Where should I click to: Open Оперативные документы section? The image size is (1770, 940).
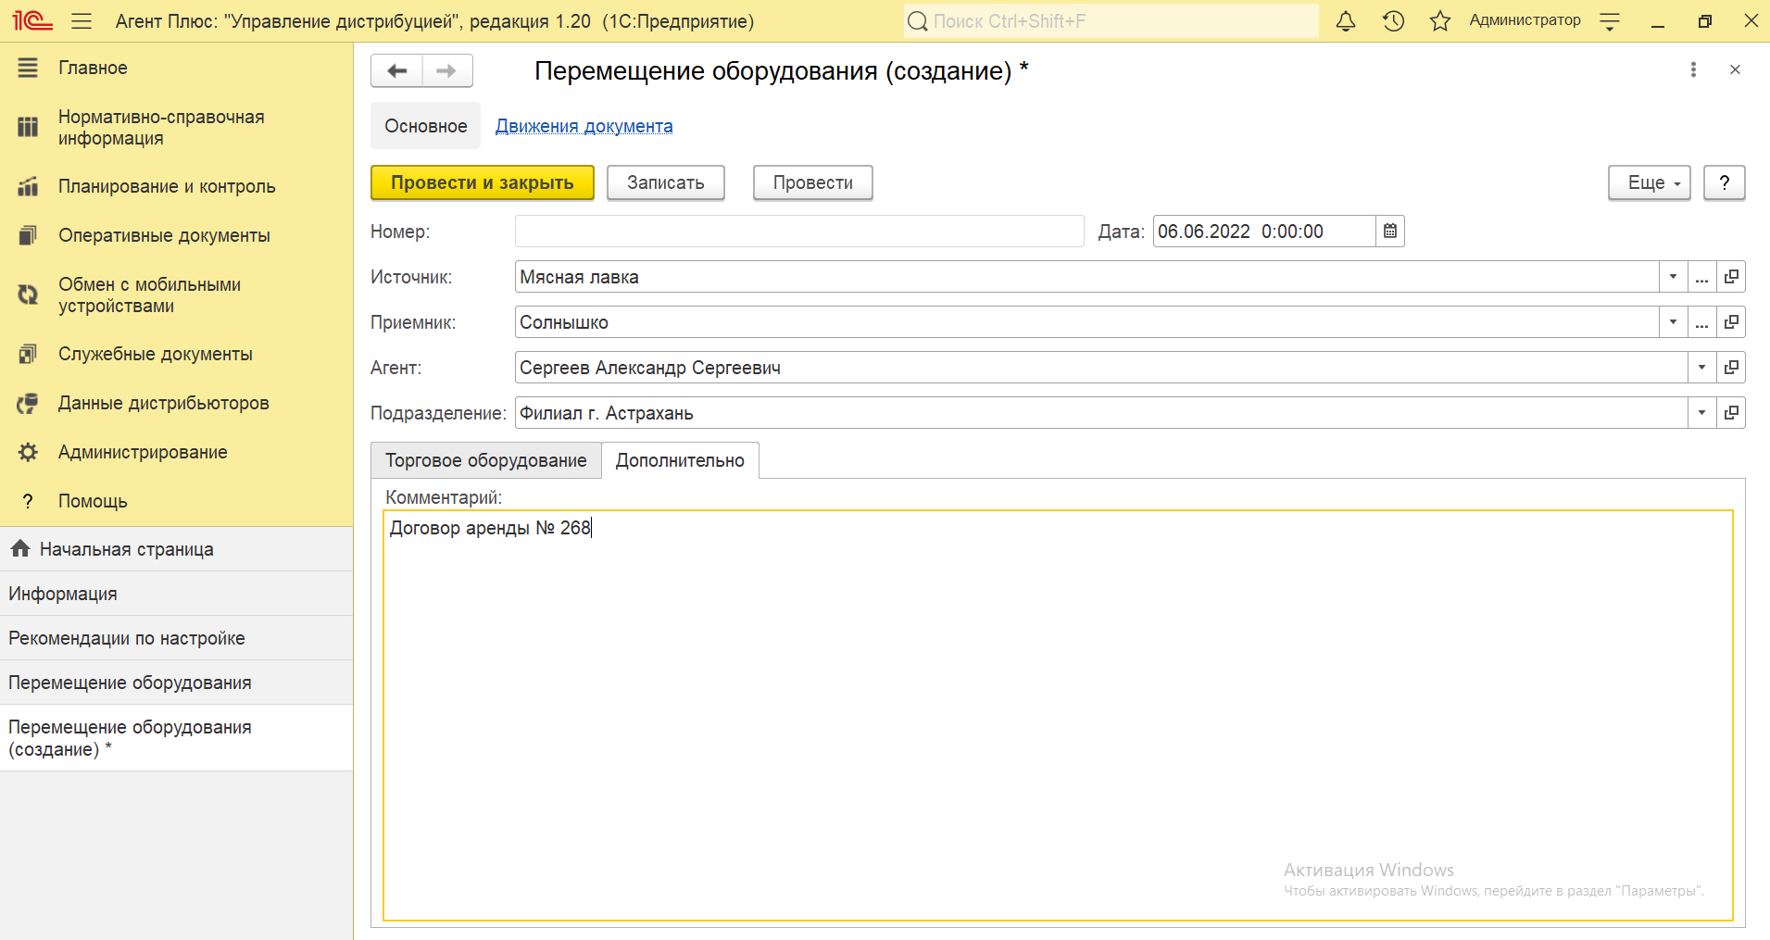coord(164,235)
